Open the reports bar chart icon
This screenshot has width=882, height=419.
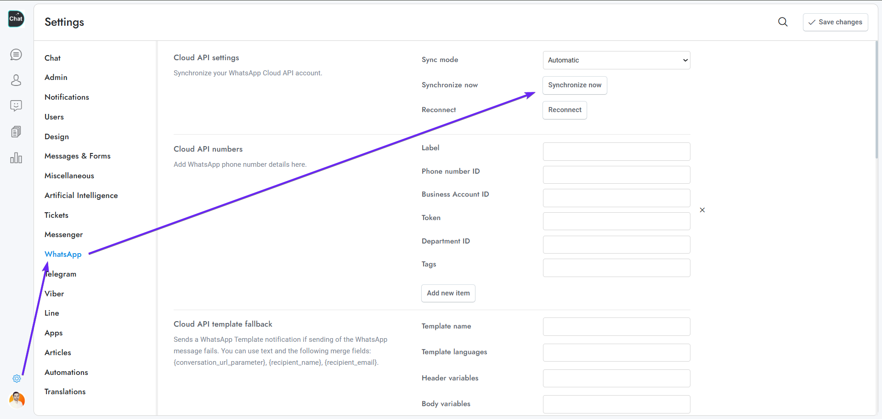pos(16,158)
